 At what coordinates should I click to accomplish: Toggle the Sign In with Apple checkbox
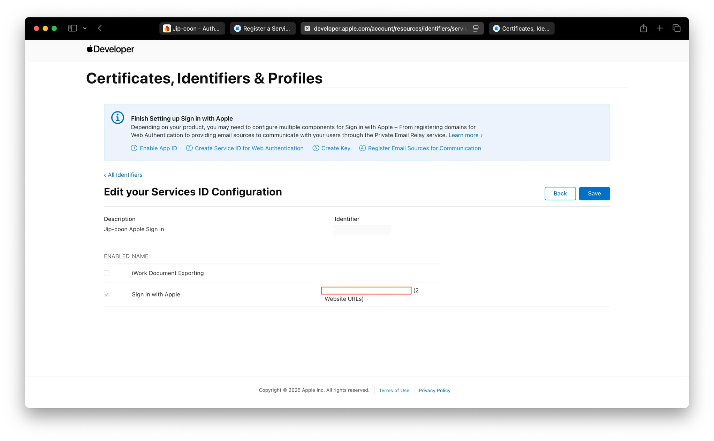107,294
